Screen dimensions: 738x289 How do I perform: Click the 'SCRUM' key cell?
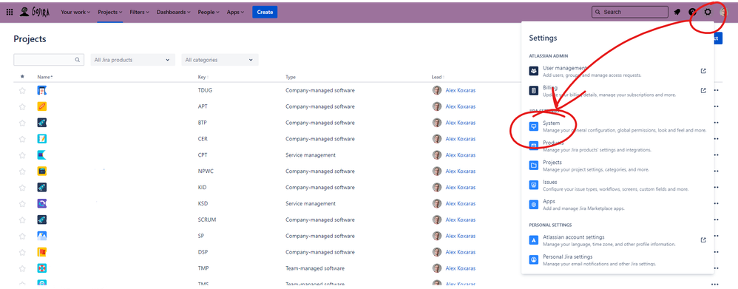pyautogui.click(x=207, y=220)
